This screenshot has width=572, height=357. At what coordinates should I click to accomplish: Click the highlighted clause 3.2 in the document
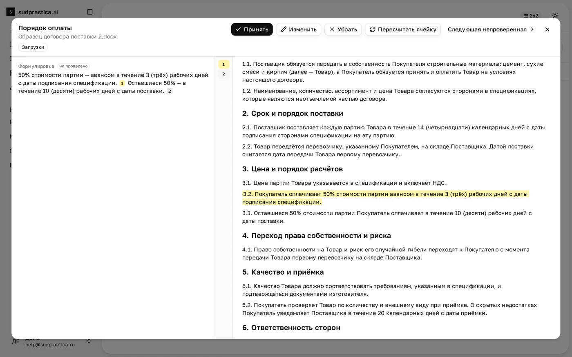(x=385, y=198)
